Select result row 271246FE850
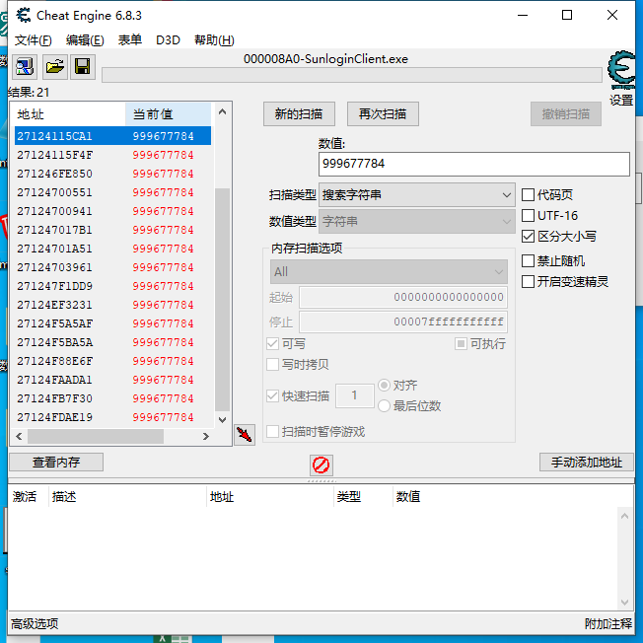Viewport: 643px width, 643px height. [112, 174]
